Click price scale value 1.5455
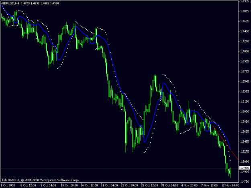Image resolution: width=251 pixels, height=188 pixels. pyautogui.click(x=245, y=142)
